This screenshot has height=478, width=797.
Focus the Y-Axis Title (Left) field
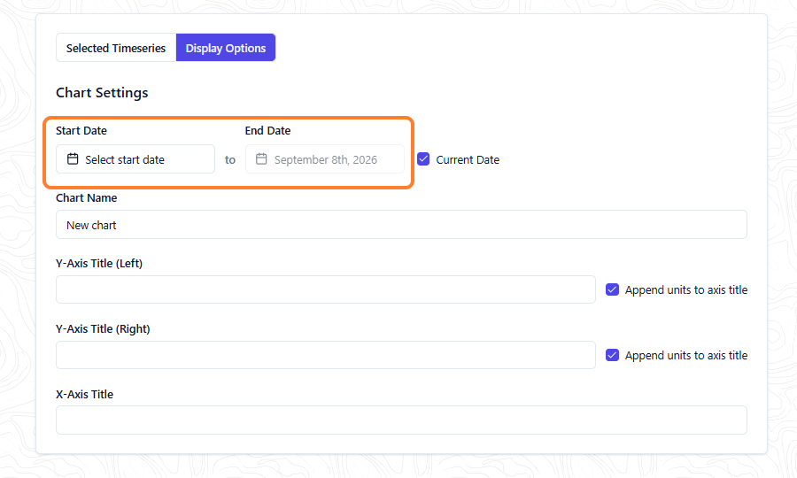325,289
